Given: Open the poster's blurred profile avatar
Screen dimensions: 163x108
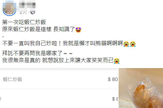Looking at the screenshot, I should [9, 9].
